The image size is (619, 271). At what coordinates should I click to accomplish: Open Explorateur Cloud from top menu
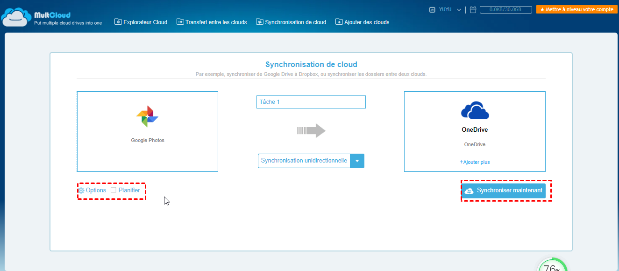point(141,22)
